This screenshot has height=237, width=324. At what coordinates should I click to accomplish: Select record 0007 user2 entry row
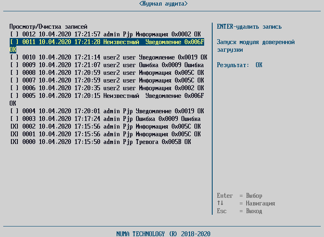(x=109, y=80)
